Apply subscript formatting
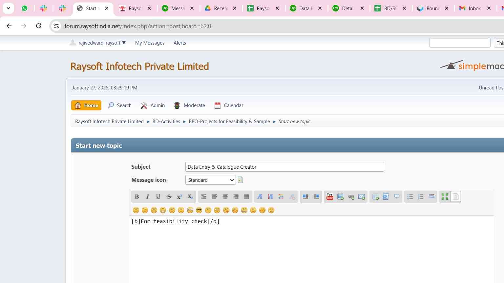Screen dimensions: 504x283 (190, 197)
